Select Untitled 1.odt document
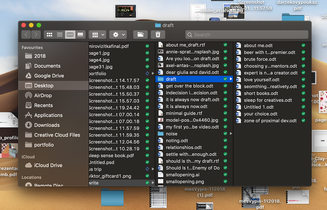 click(x=272, y=107)
